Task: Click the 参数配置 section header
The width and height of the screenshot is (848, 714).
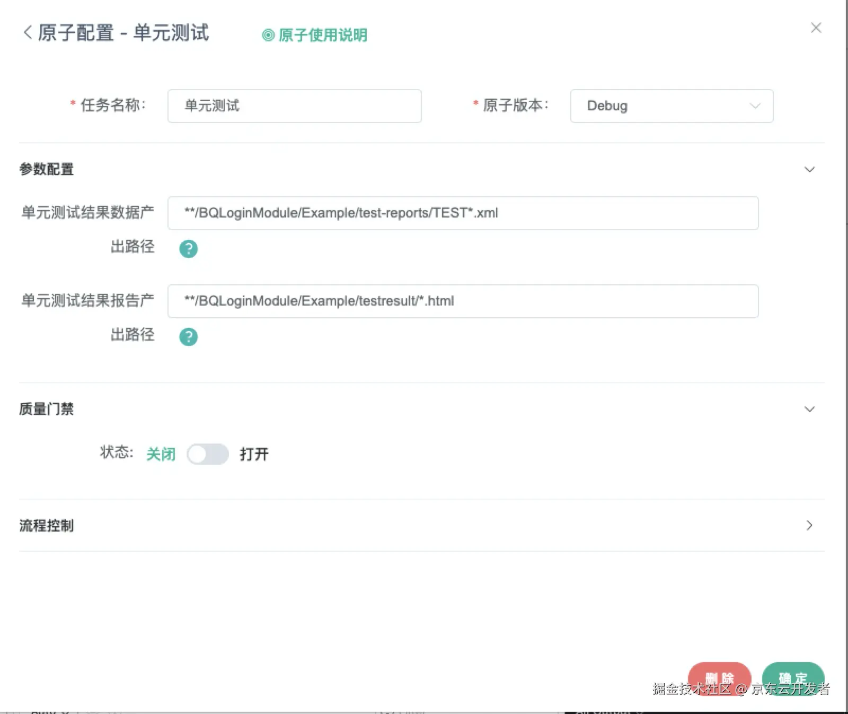Action: point(421,170)
